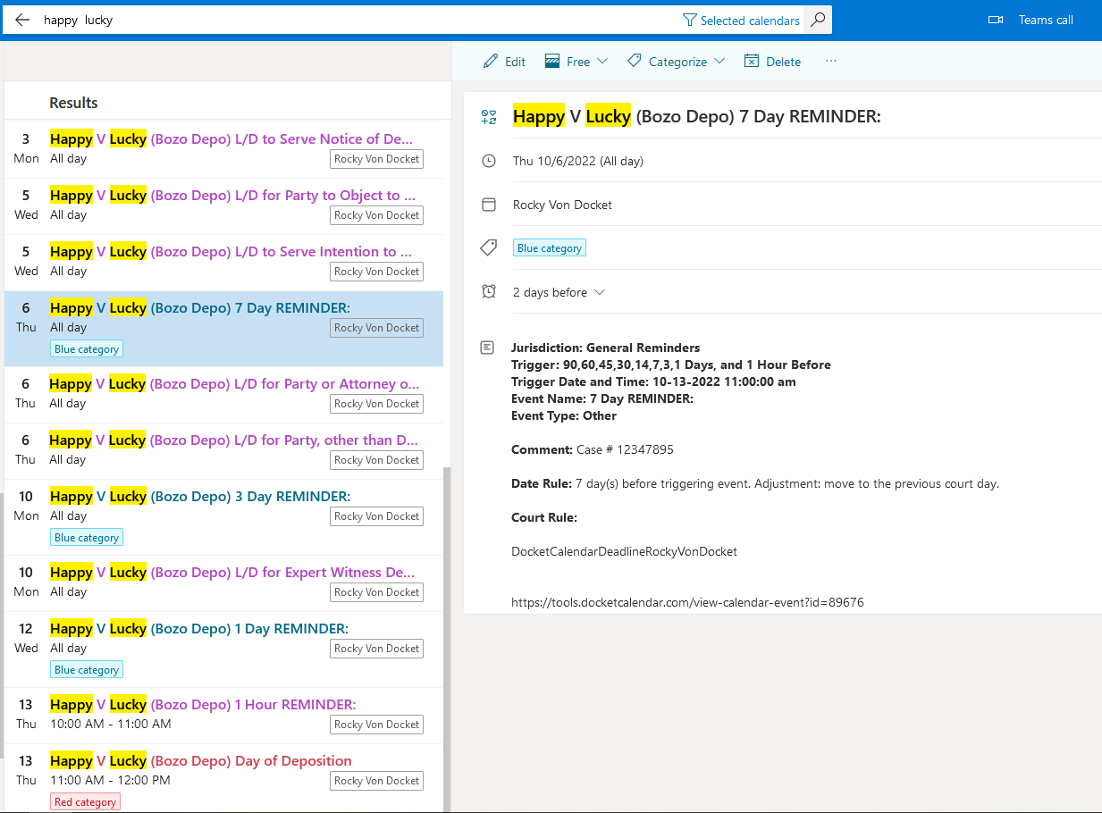
Task: Open the more options ellipsis menu
Action: click(x=831, y=62)
